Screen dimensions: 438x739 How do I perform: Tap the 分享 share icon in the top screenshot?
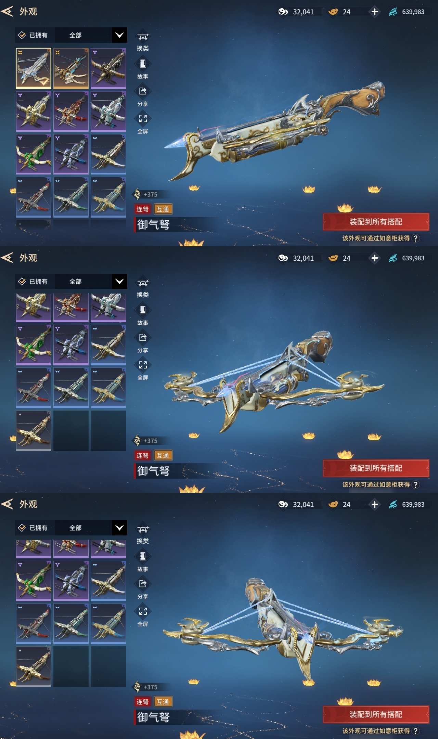click(x=143, y=91)
